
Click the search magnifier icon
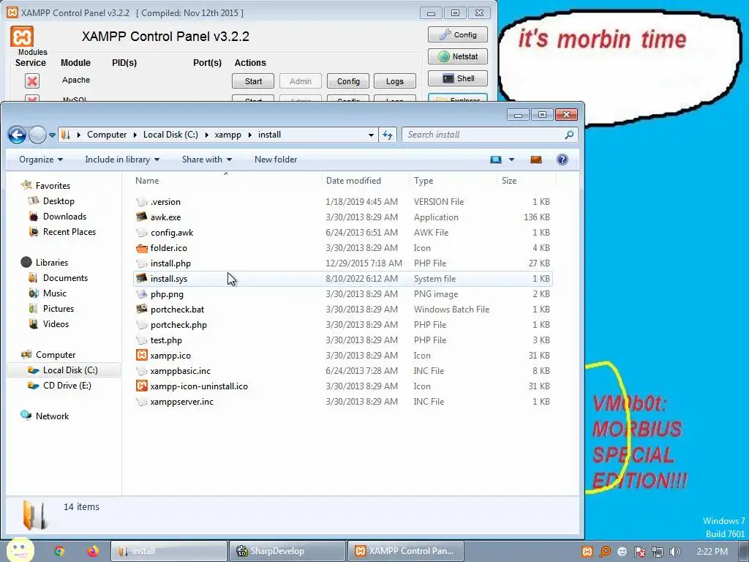coord(569,135)
